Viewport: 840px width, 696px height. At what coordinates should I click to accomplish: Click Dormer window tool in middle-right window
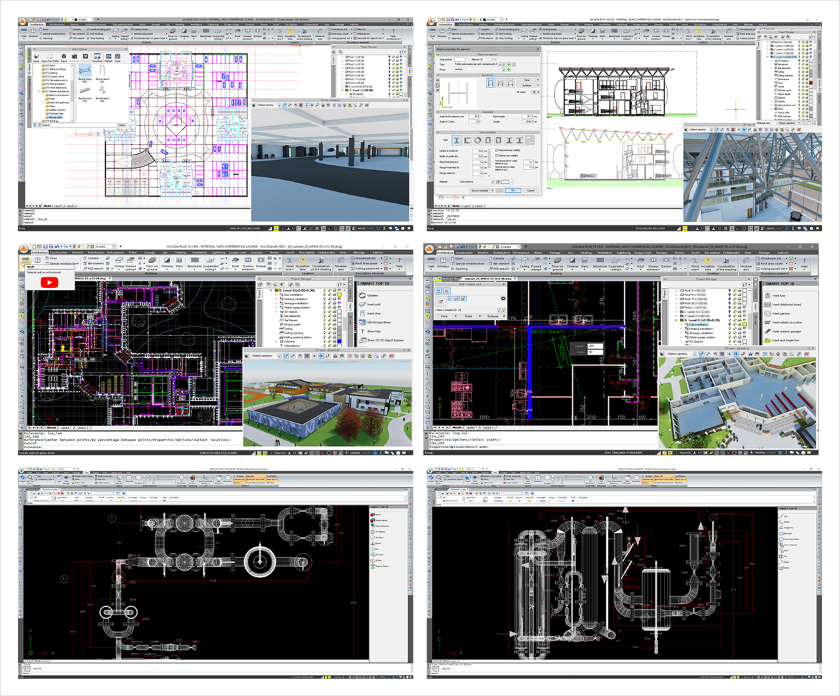pos(653,265)
